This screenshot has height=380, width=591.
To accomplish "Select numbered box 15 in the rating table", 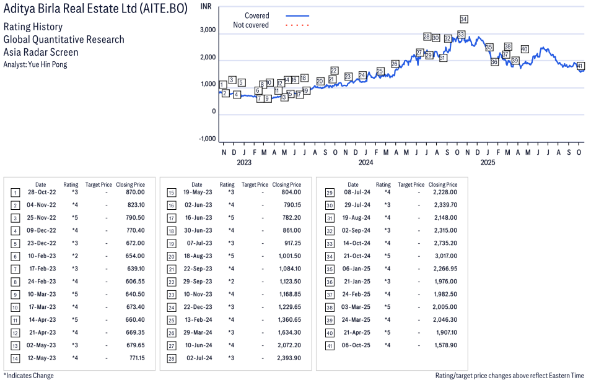I will (172, 192).
